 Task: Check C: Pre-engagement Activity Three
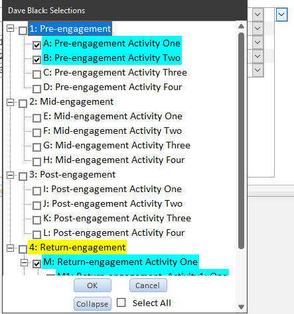pyautogui.click(x=37, y=74)
